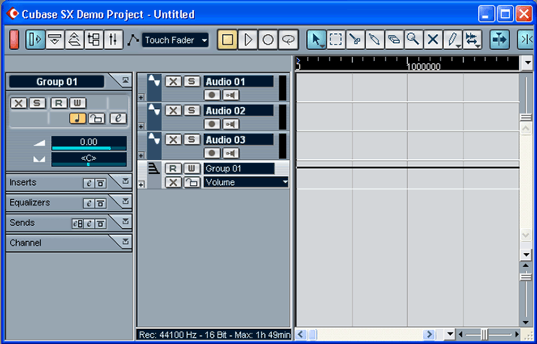Open the Mixer button in toolbar

[x=113, y=39]
